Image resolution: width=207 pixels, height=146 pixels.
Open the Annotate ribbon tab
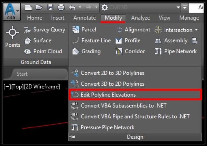(x=85, y=18)
